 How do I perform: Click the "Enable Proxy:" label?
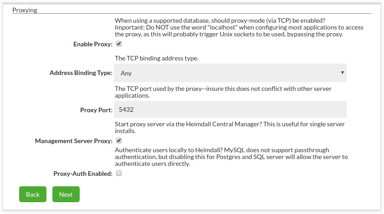point(92,45)
